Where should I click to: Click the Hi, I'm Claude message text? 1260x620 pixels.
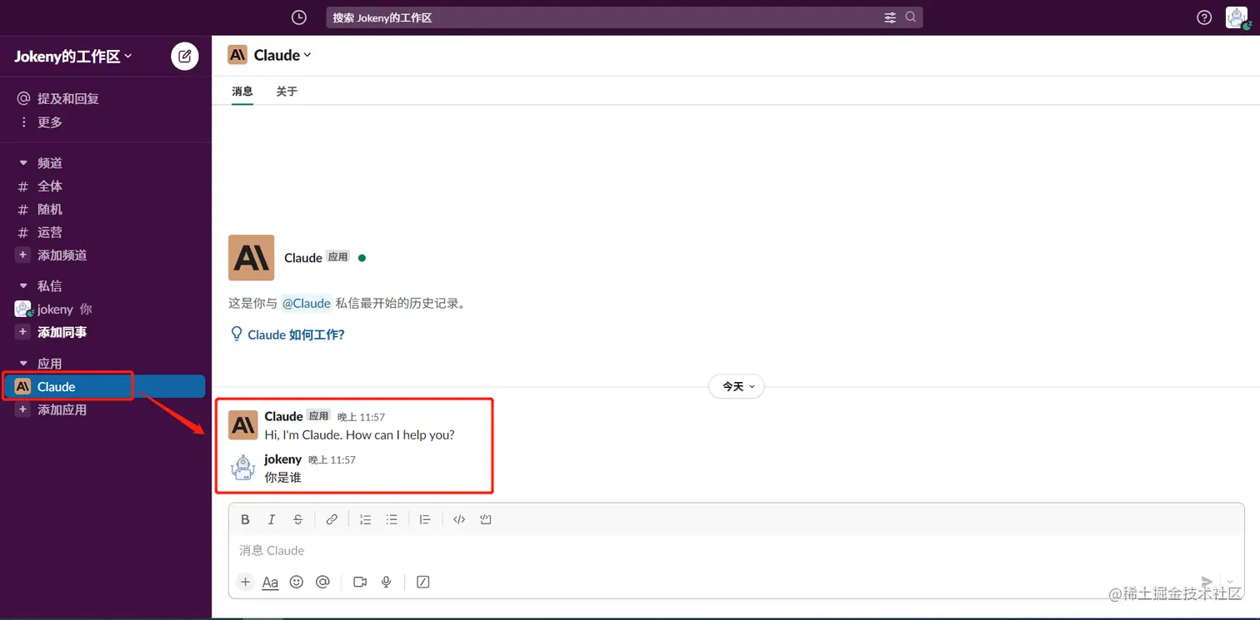click(x=359, y=434)
